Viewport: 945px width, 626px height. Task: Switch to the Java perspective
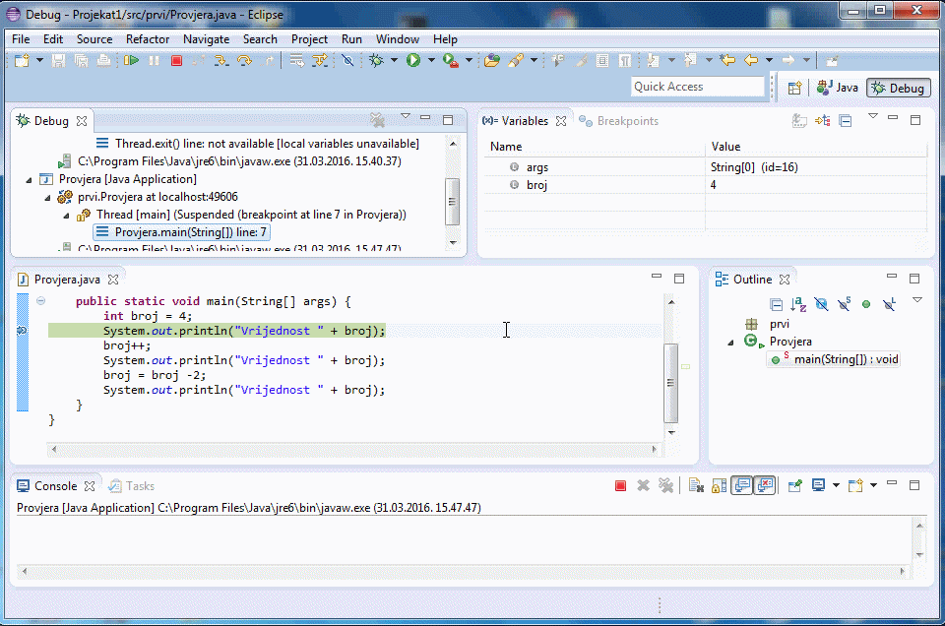[x=838, y=88]
